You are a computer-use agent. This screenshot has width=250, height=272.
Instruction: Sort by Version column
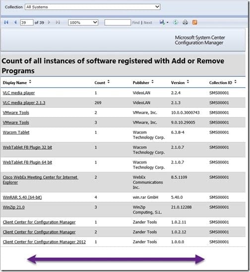point(188,82)
